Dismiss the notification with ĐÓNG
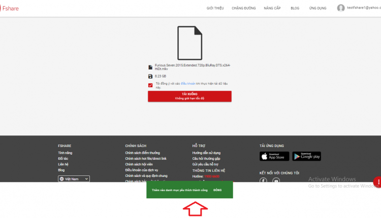Viewport: 381px width, 218px height. 217,190
